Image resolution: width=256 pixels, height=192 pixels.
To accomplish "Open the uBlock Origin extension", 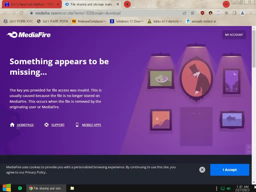I will click(202, 13).
